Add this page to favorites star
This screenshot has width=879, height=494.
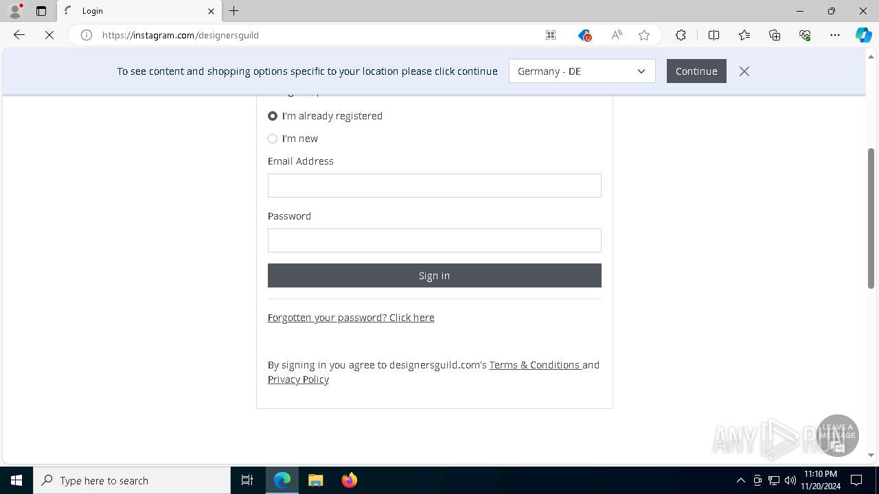[x=644, y=35]
